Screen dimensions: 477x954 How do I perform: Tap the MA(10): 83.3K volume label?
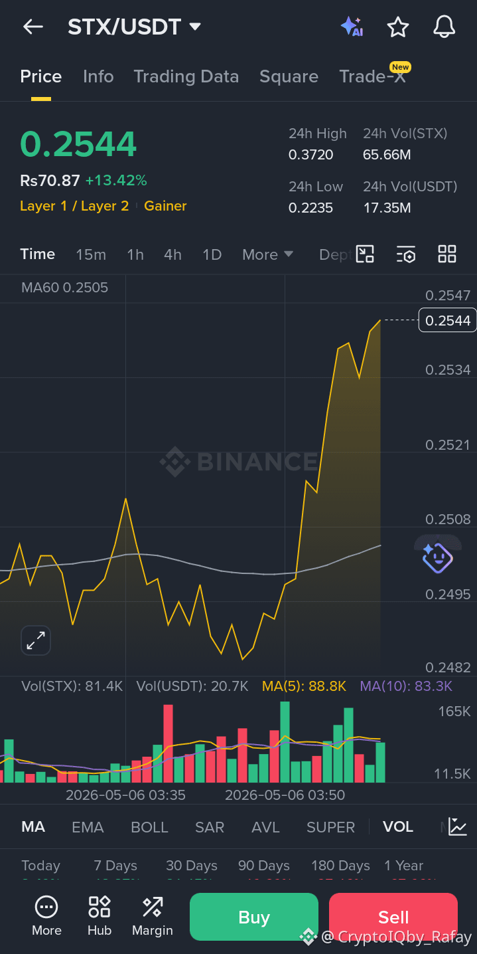tap(406, 686)
